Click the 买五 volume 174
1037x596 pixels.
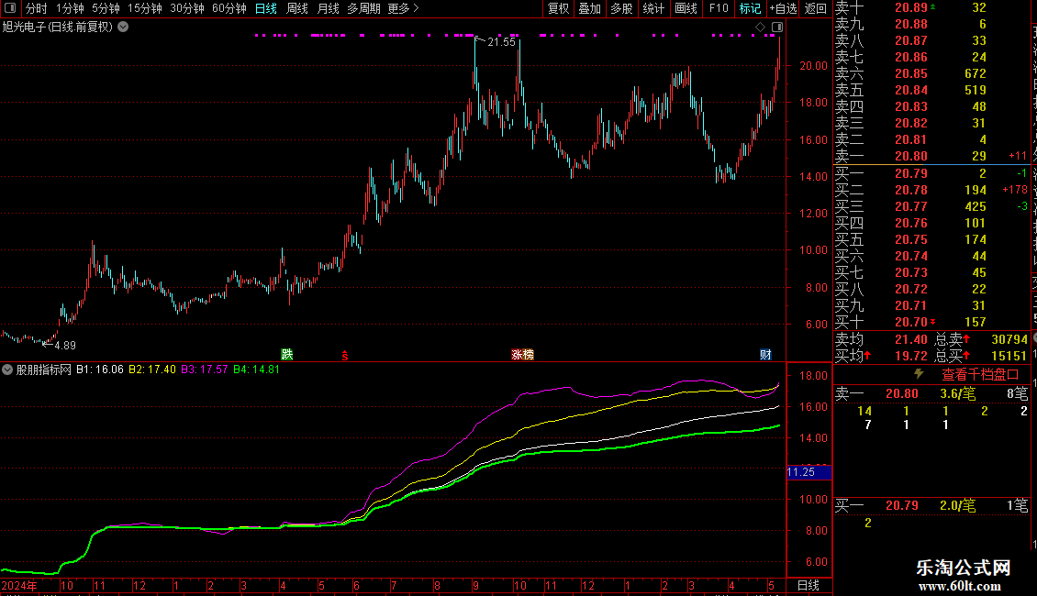point(976,240)
